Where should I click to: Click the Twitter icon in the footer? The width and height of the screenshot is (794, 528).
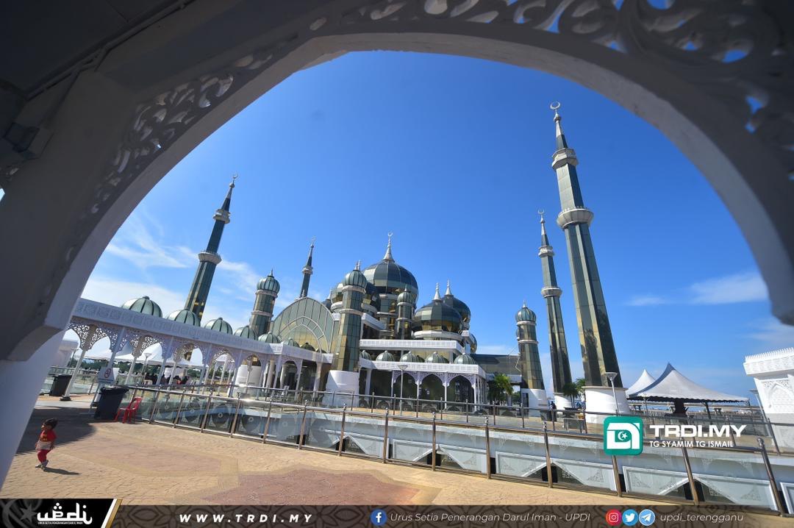pos(630,516)
